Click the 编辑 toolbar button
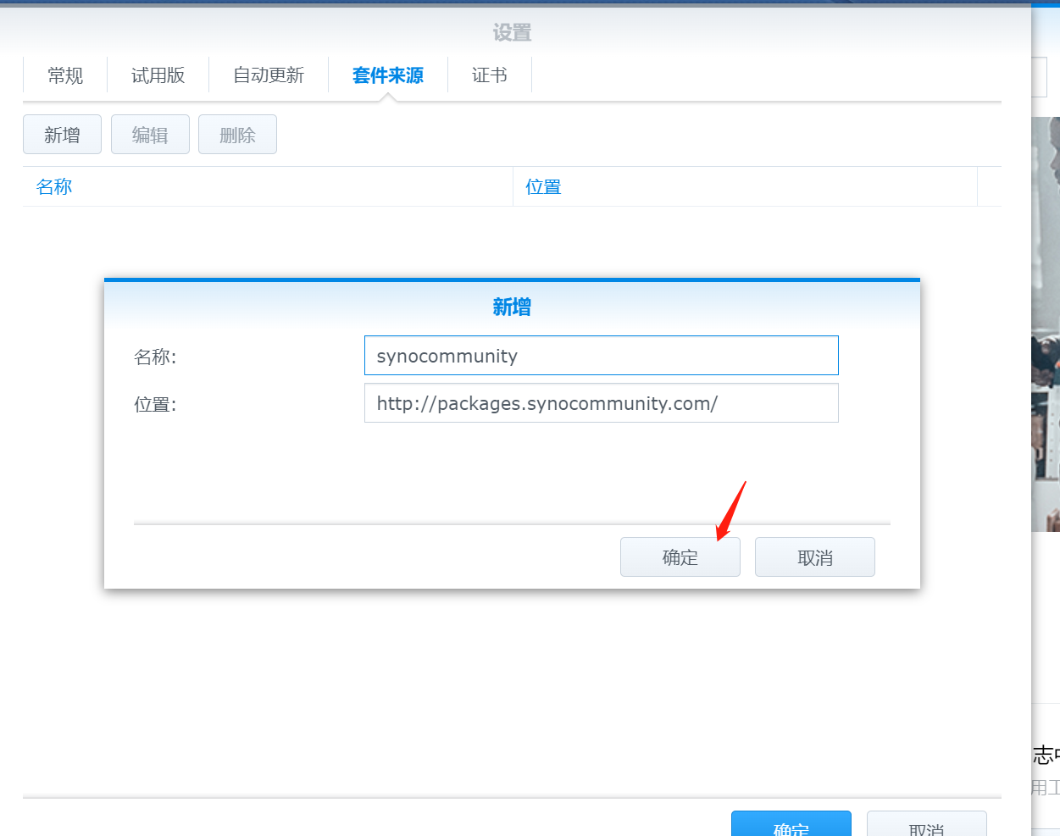The image size is (1060, 836). click(150, 135)
